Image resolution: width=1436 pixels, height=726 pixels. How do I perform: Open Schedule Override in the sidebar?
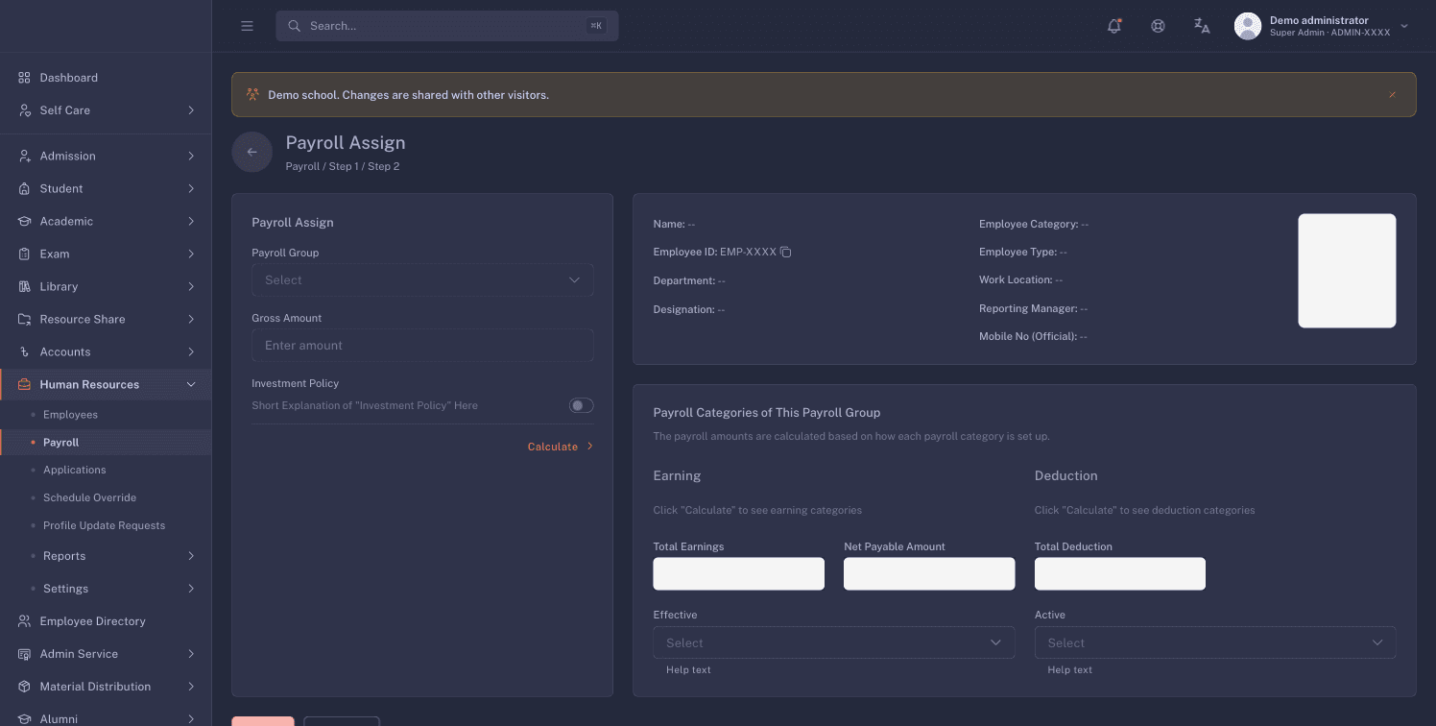(x=106, y=498)
